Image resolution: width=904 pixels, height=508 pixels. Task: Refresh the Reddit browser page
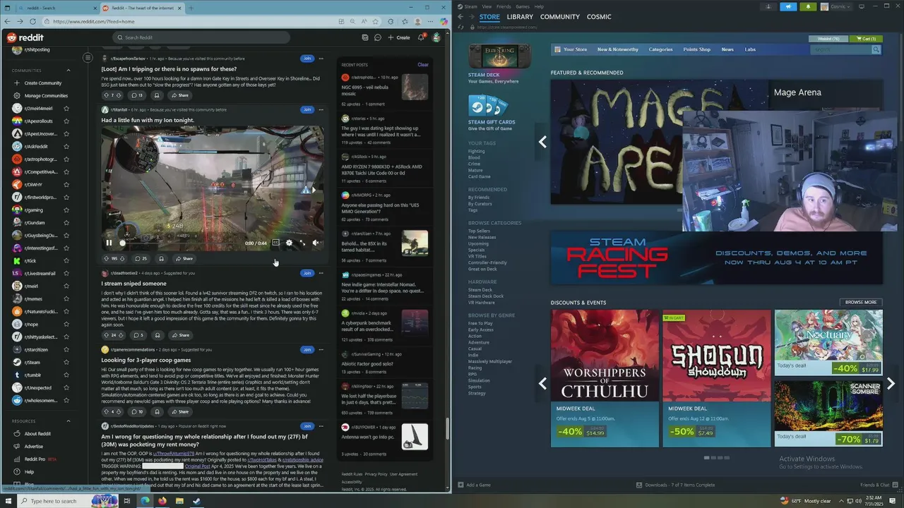point(32,21)
